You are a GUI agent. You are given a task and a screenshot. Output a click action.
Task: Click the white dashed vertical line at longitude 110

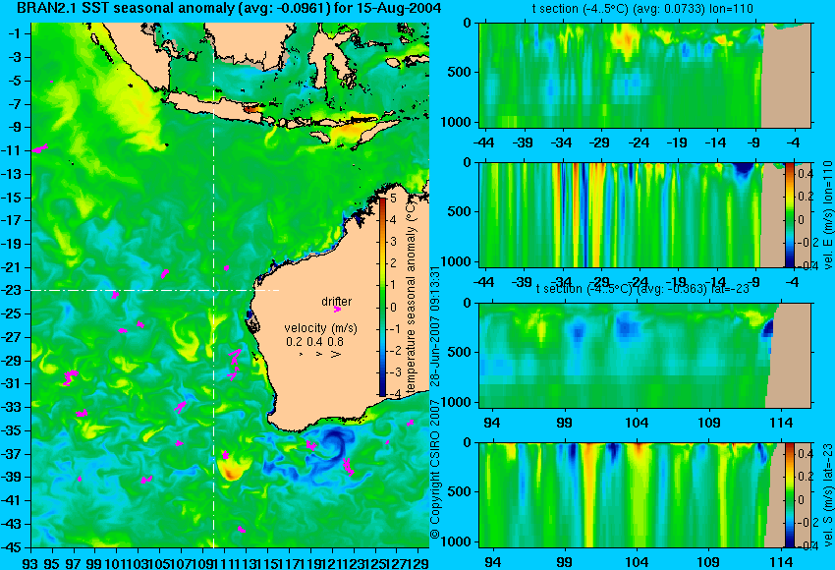coord(213,285)
